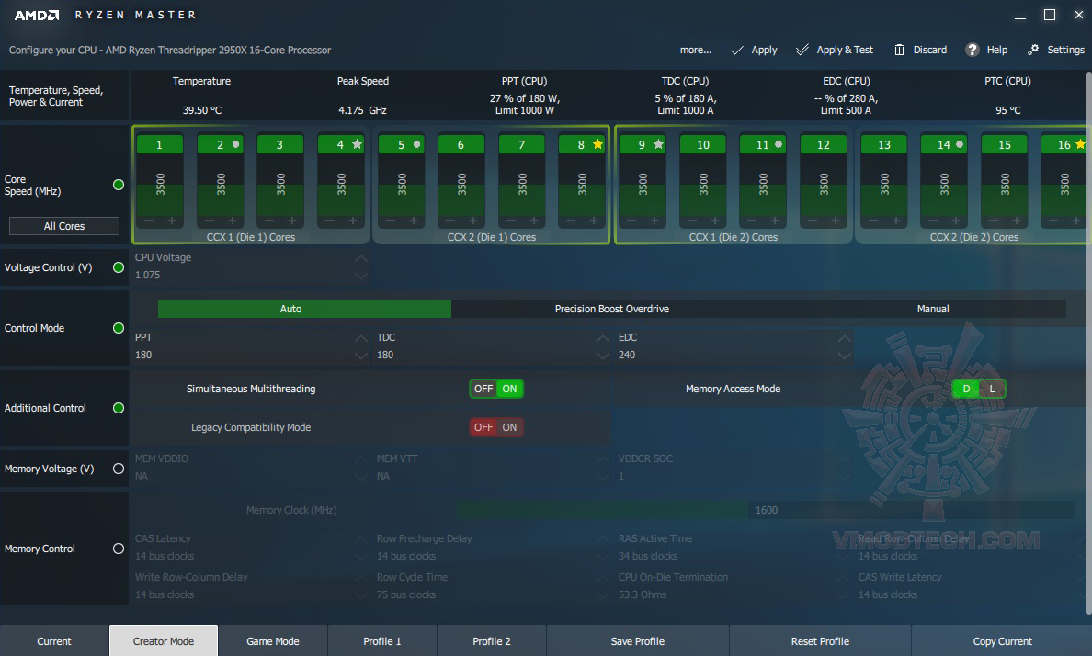Click the dot marker on core 5
Viewport: 1092px width, 656px height.
pyautogui.click(x=416, y=144)
